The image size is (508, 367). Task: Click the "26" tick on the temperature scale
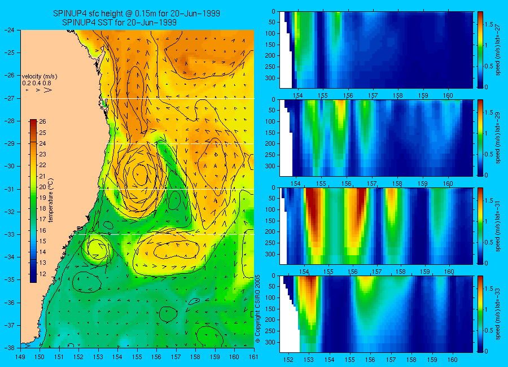coord(43,121)
